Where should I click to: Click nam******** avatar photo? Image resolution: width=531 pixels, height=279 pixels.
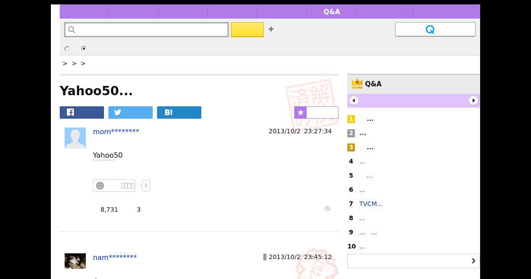click(x=75, y=261)
